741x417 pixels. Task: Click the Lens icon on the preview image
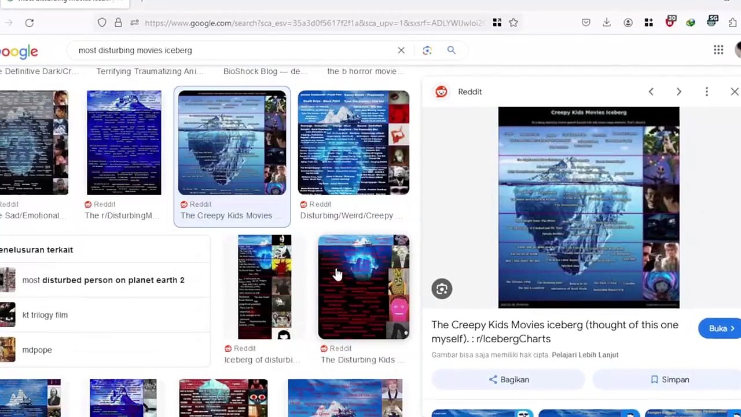(442, 289)
